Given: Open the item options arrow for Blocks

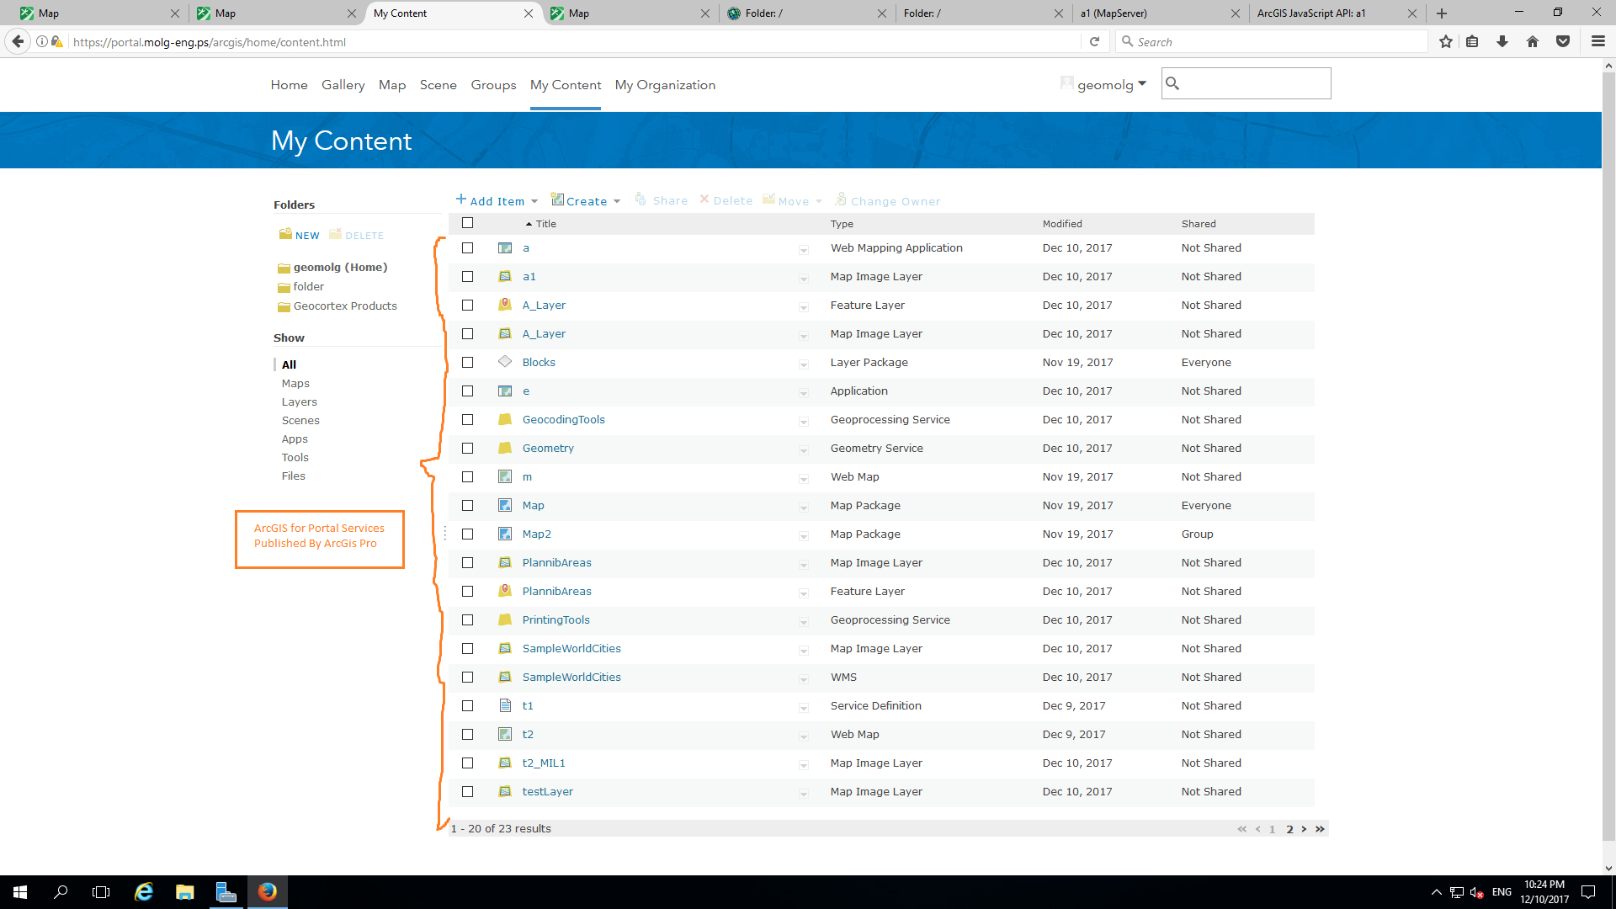Looking at the screenshot, I should [x=804, y=364].
